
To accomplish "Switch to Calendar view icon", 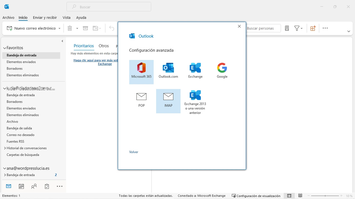I will point(21,186).
